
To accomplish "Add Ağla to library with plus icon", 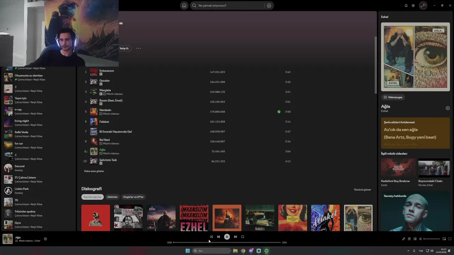I will coord(448,108).
